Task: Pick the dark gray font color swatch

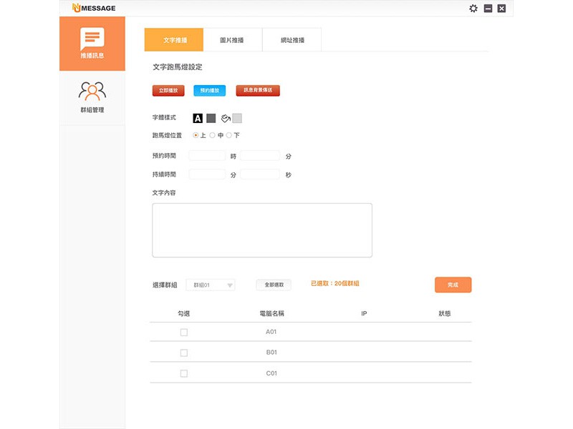Action: point(211,118)
